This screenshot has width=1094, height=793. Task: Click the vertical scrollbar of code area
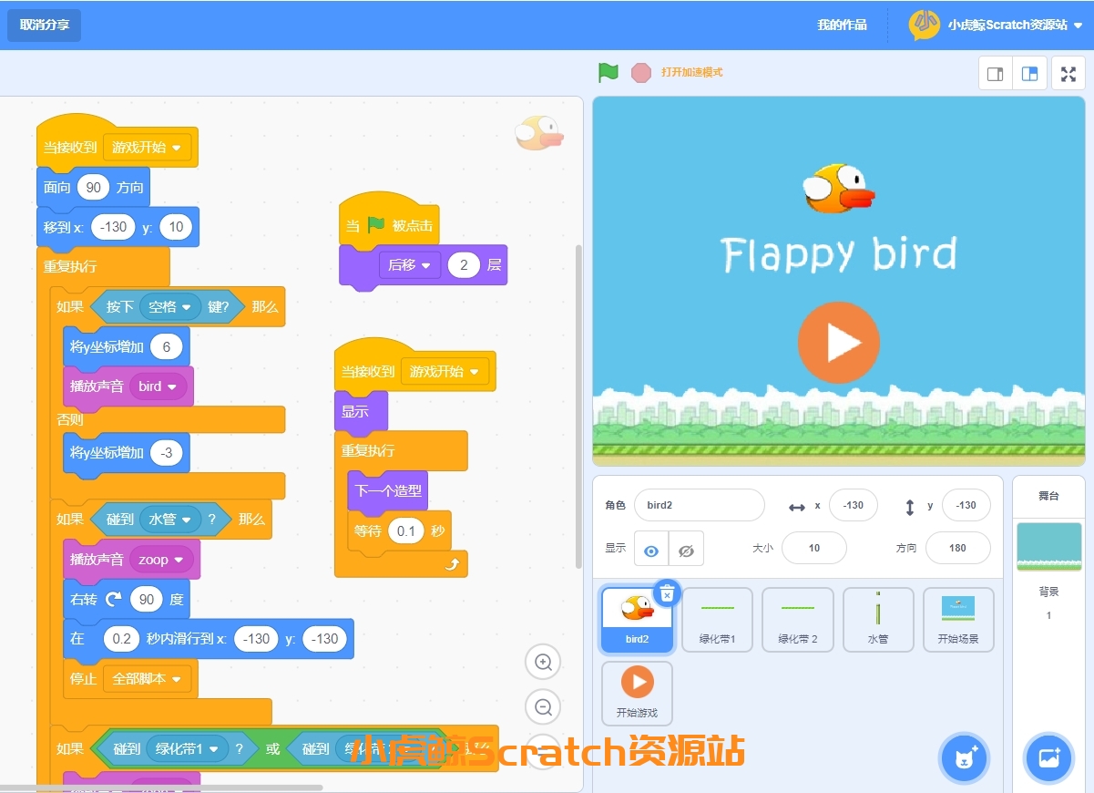578,406
